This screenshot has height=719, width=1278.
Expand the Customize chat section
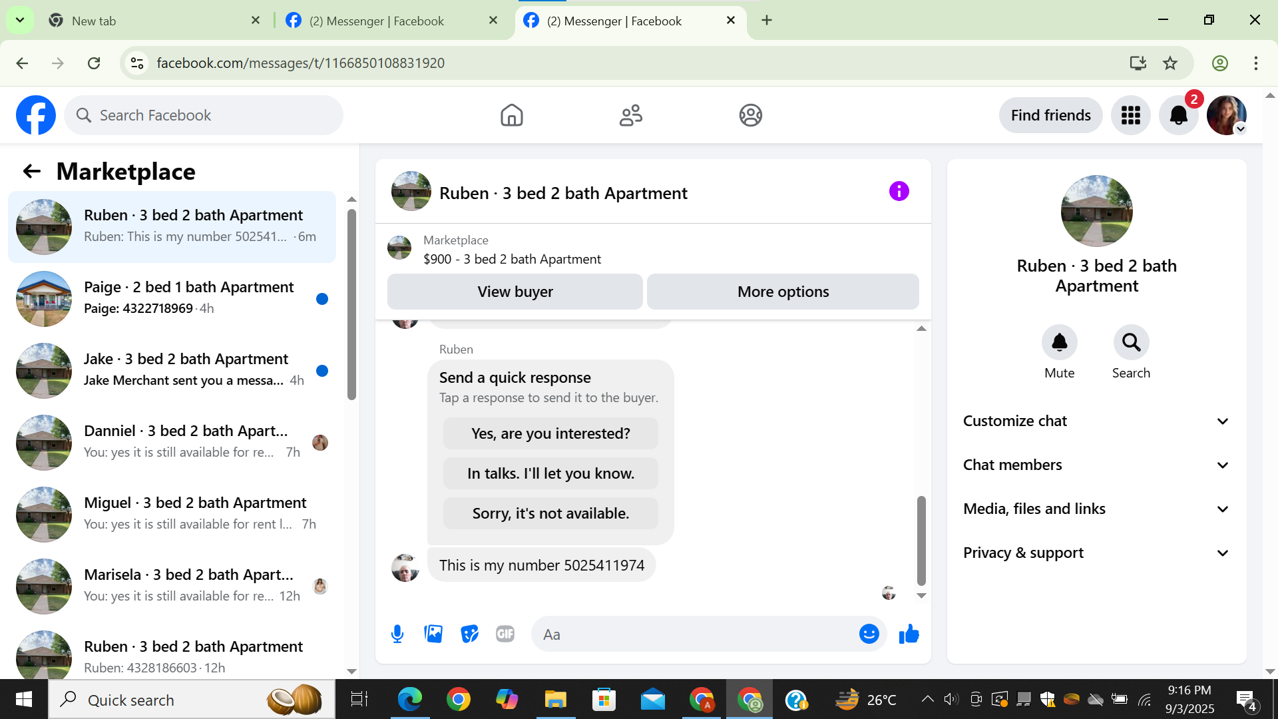pos(1096,421)
